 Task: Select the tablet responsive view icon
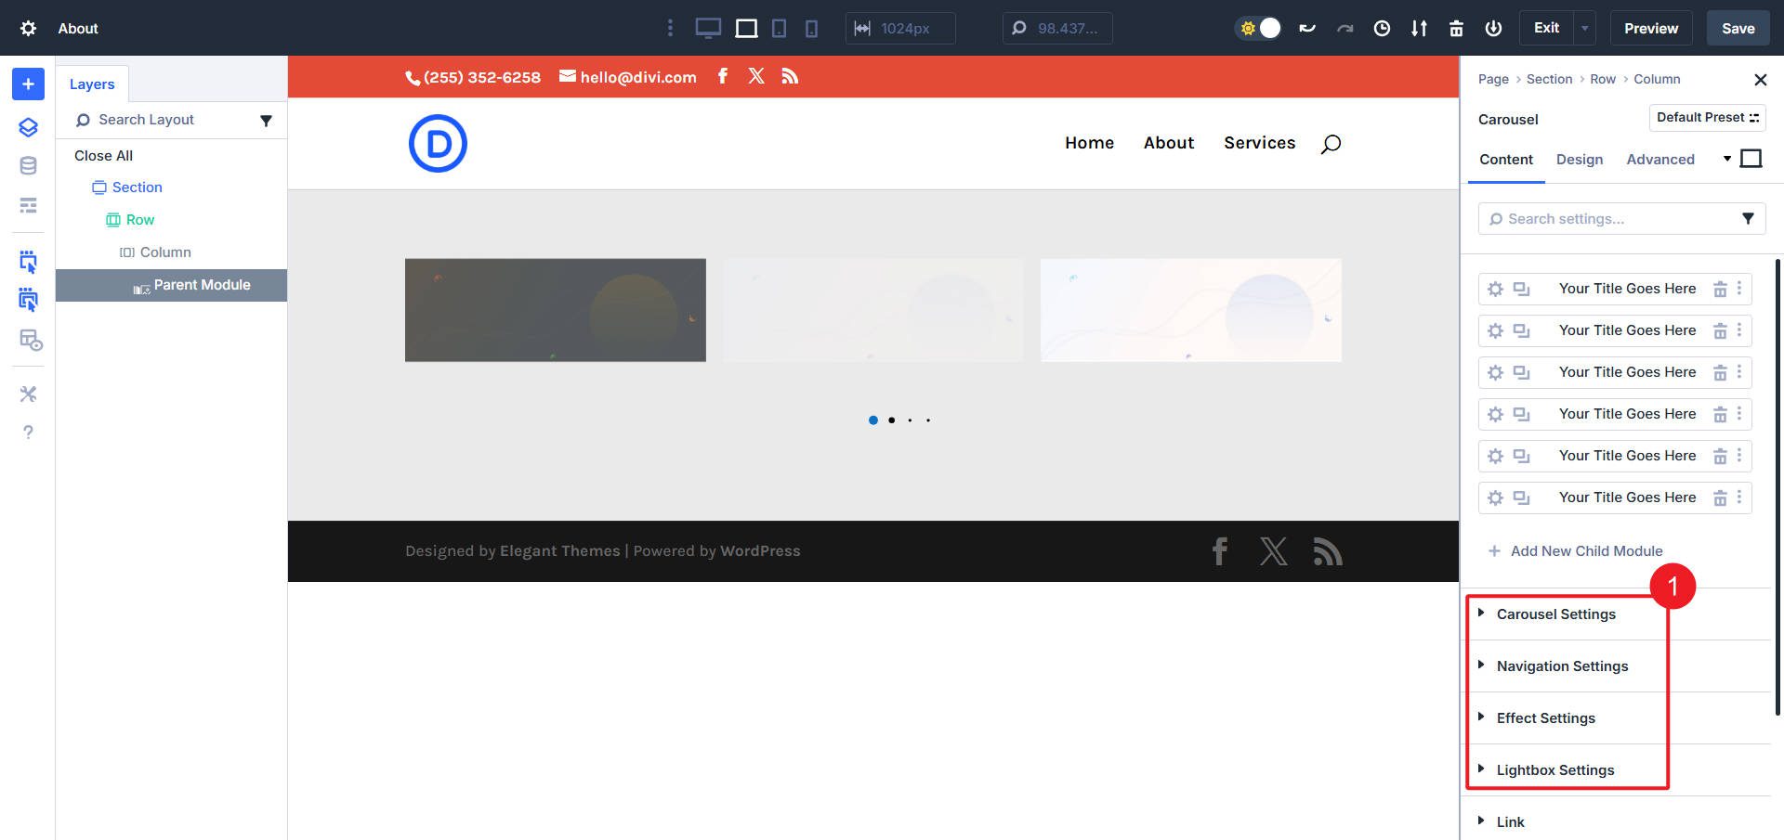[779, 28]
